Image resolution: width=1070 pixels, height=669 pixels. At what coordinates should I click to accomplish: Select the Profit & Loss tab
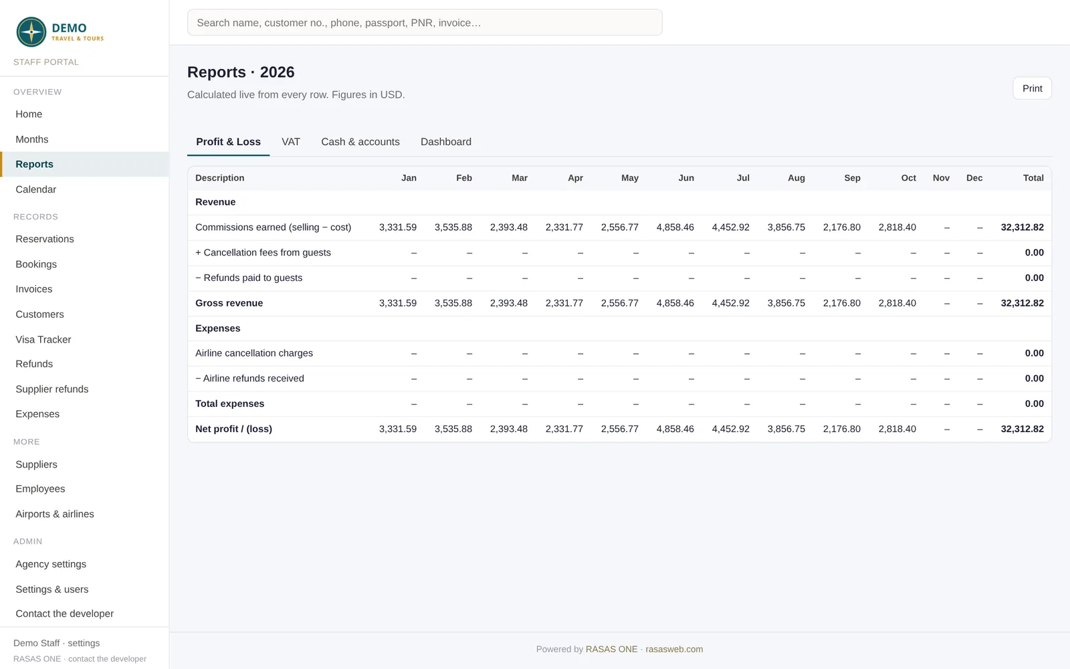click(228, 142)
